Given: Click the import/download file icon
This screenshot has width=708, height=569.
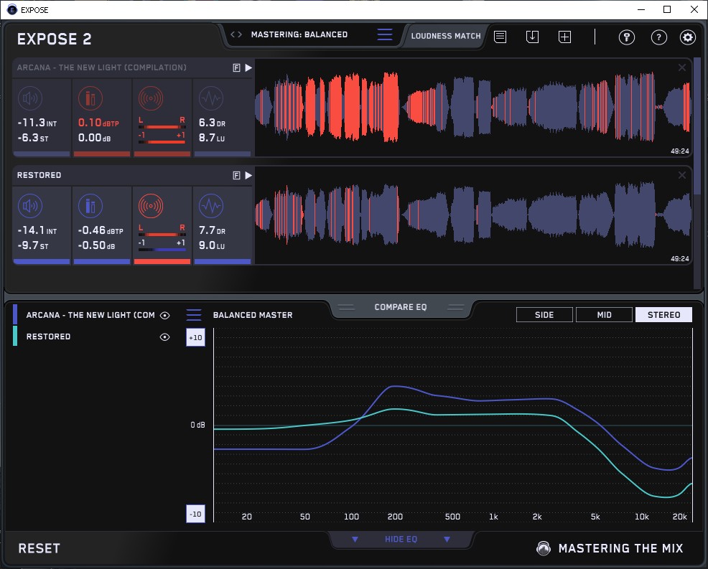Looking at the screenshot, I should [x=532, y=37].
